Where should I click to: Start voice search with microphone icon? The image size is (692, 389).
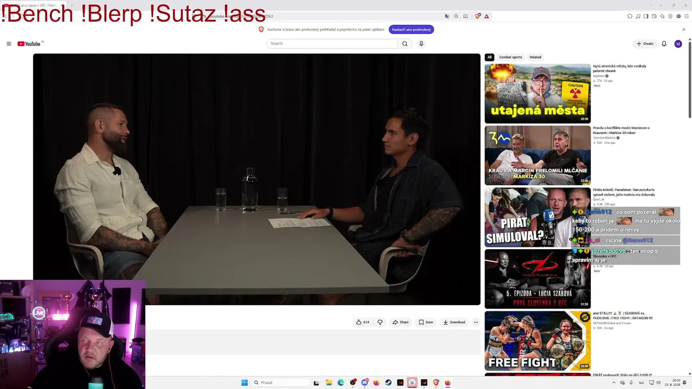[x=421, y=44]
